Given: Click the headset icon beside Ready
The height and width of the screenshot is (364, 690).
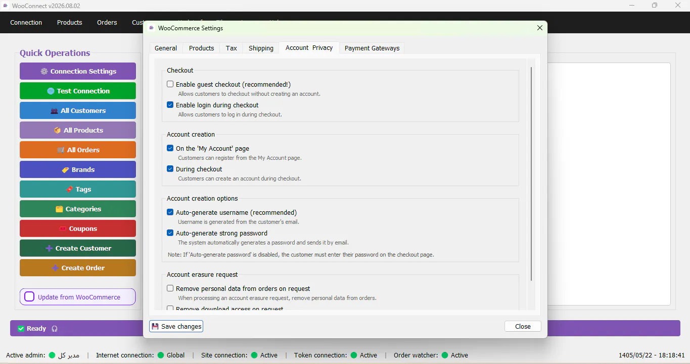Looking at the screenshot, I should coord(55,328).
